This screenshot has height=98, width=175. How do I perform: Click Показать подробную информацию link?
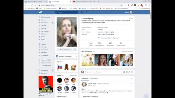point(109,38)
